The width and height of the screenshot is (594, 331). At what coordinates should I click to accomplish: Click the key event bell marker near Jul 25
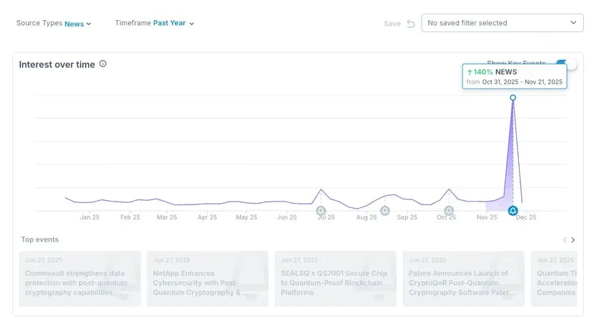coord(321,211)
